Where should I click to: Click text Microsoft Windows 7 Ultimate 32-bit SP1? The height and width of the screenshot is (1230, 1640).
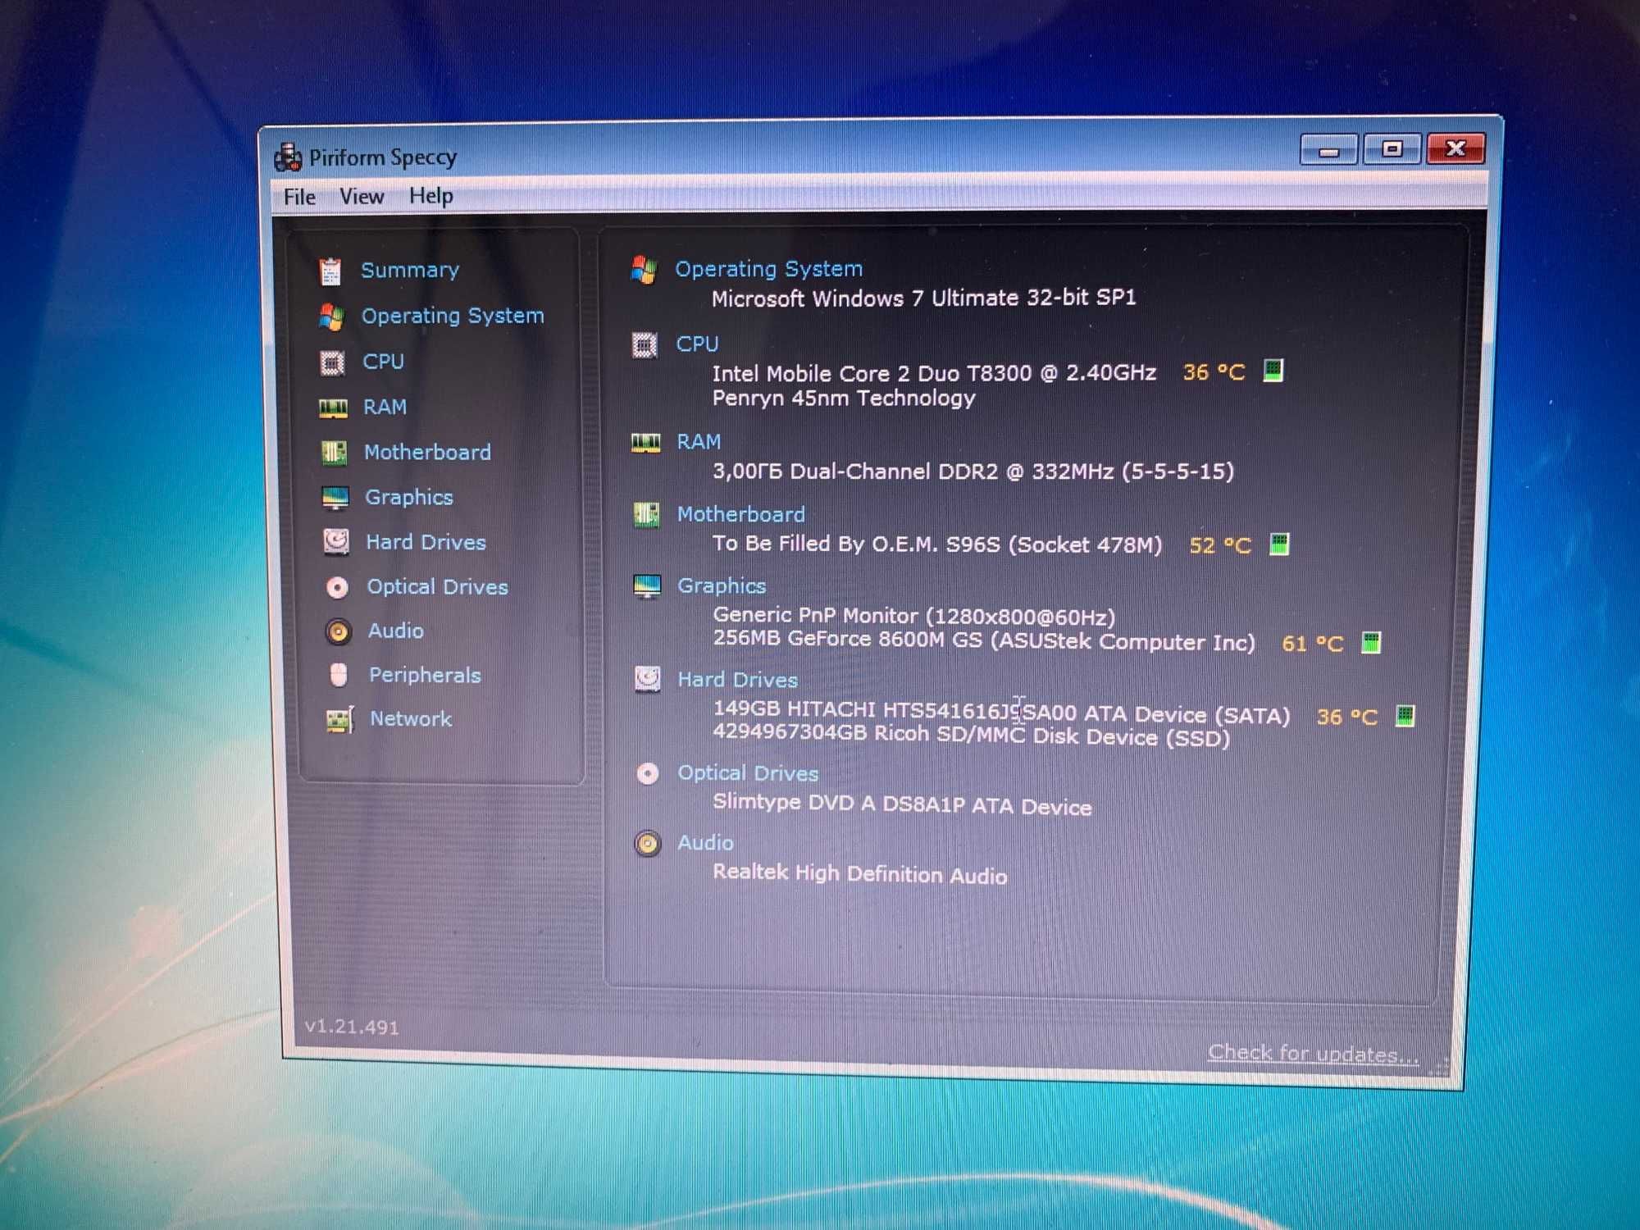click(x=924, y=298)
